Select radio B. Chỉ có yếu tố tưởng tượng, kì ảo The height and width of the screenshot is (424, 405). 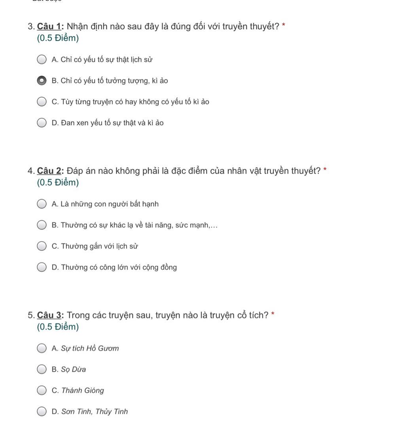point(42,81)
